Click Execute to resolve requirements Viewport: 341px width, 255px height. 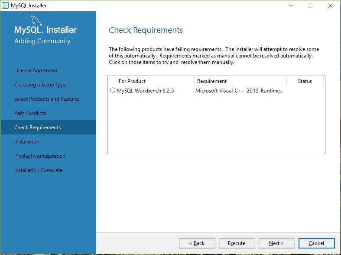(x=237, y=243)
